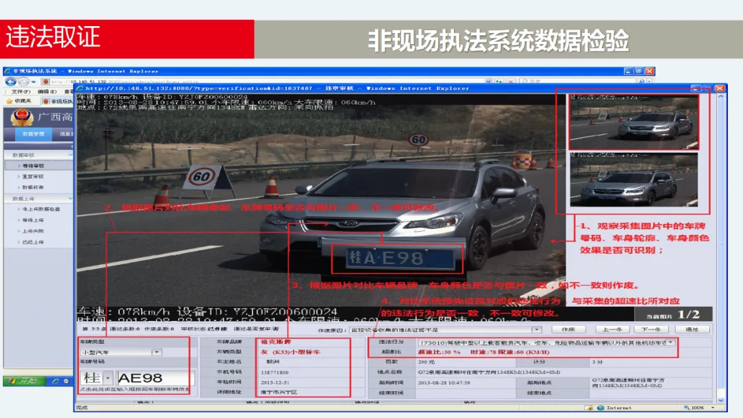Click the Back arrow in the rear IE window

(10, 81)
